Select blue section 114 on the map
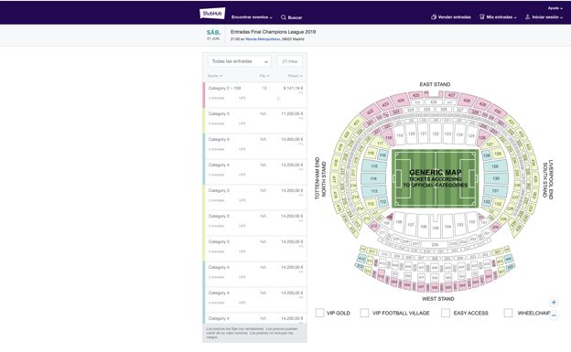 click(373, 178)
